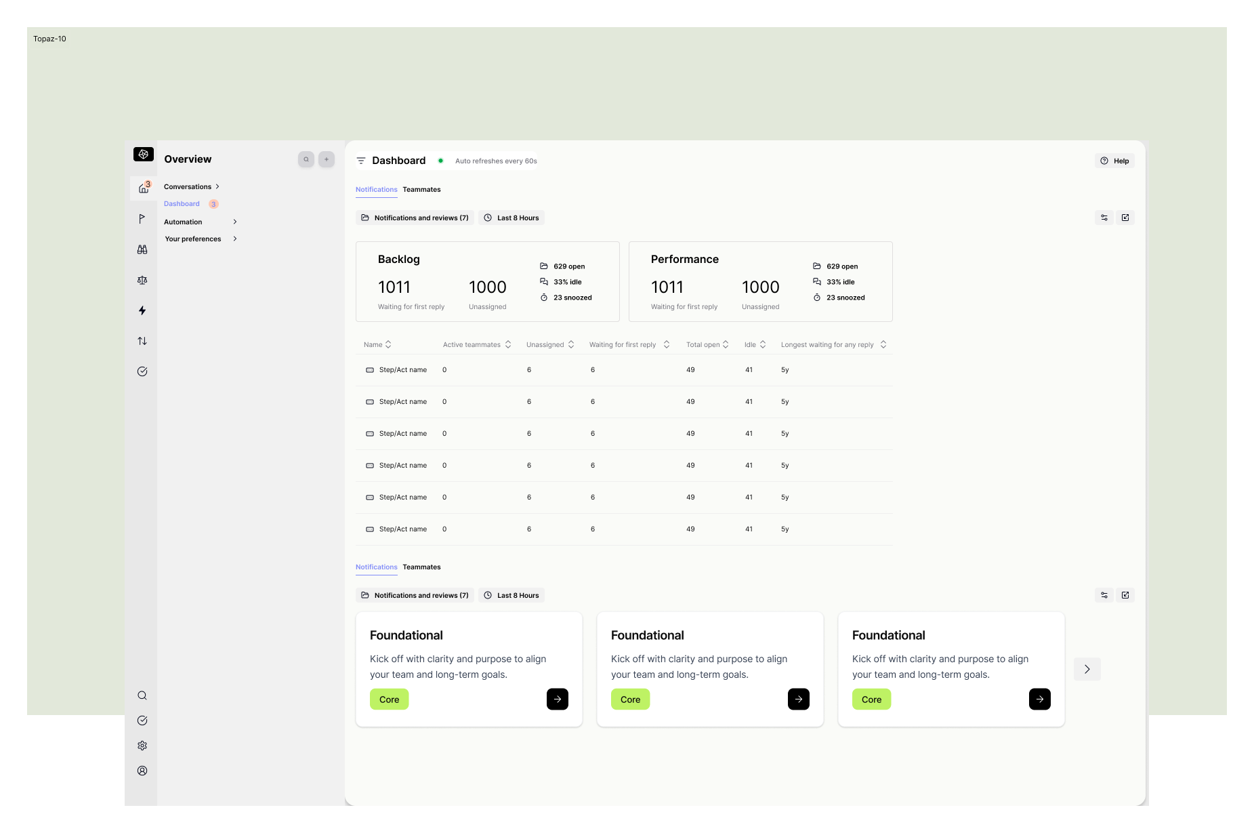Sort by Waiting for first reply column
The height and width of the screenshot is (833, 1254).
pyautogui.click(x=629, y=344)
